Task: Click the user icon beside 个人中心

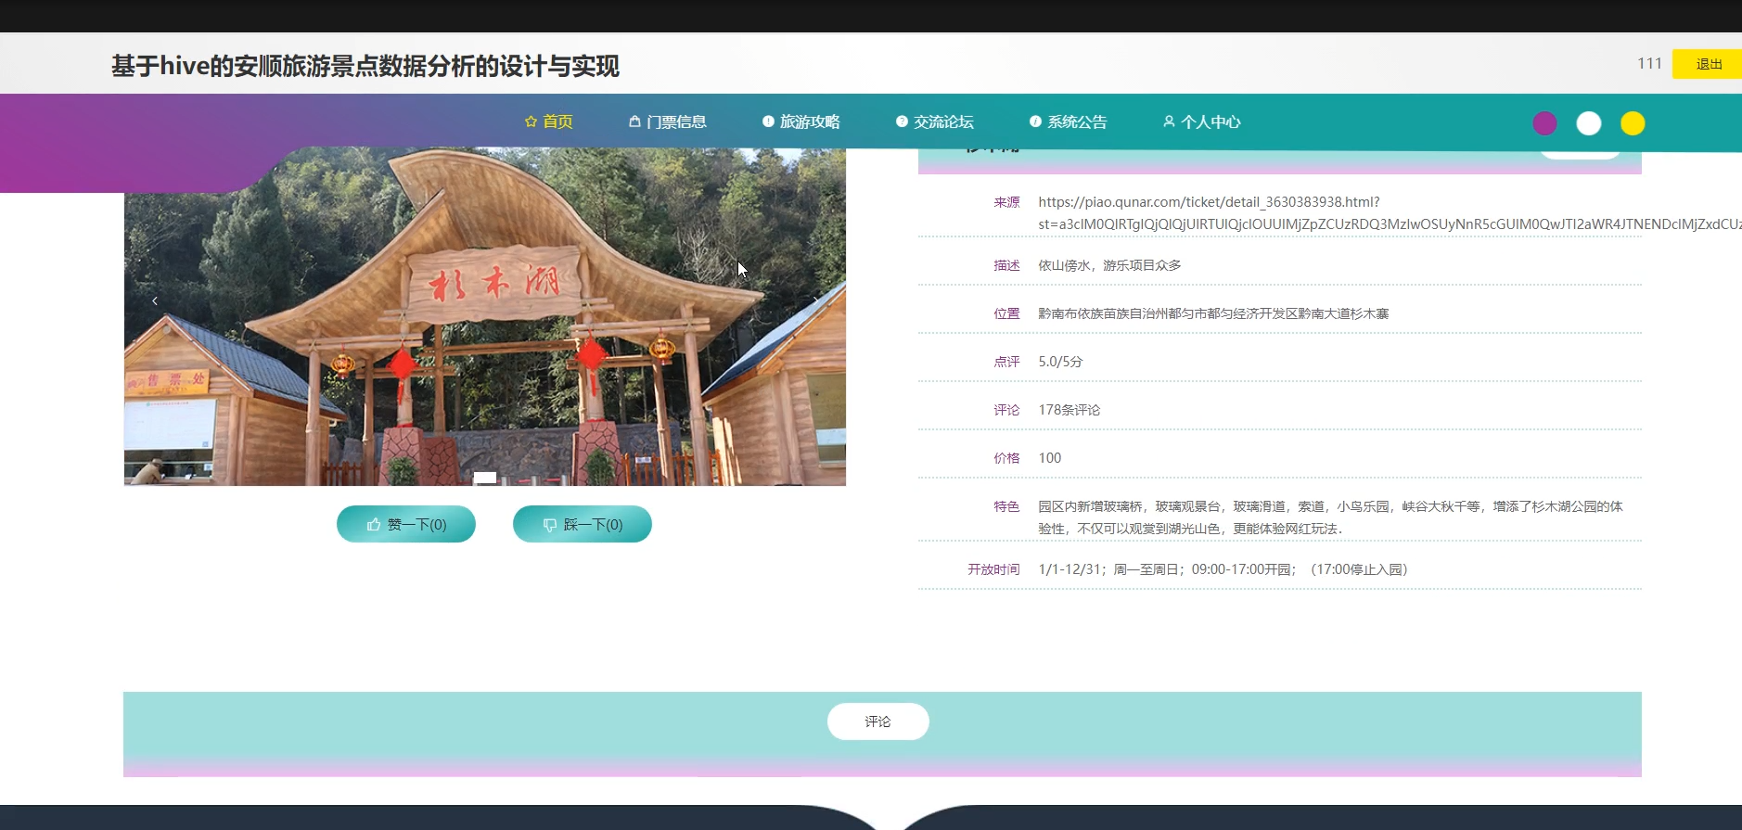Action: [x=1169, y=121]
